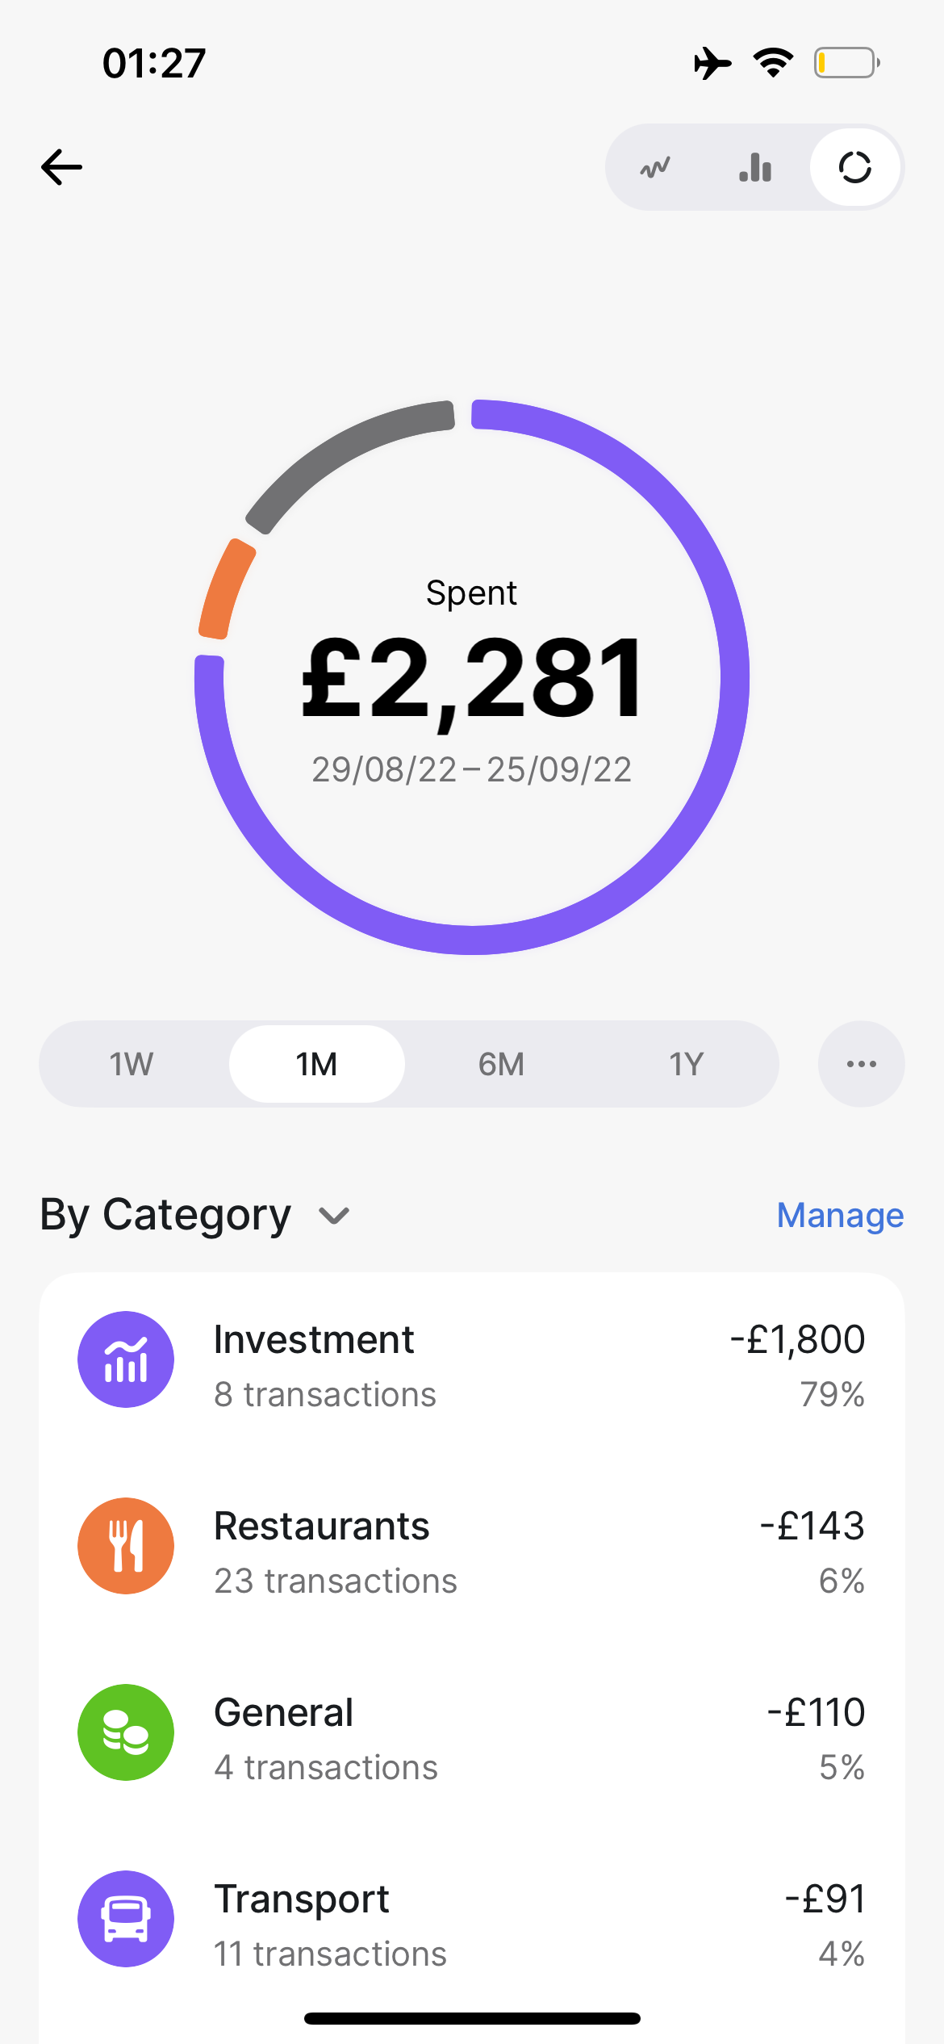Viewport: 944px width, 2044px height.
Task: Select the donut chart view
Action: click(855, 167)
